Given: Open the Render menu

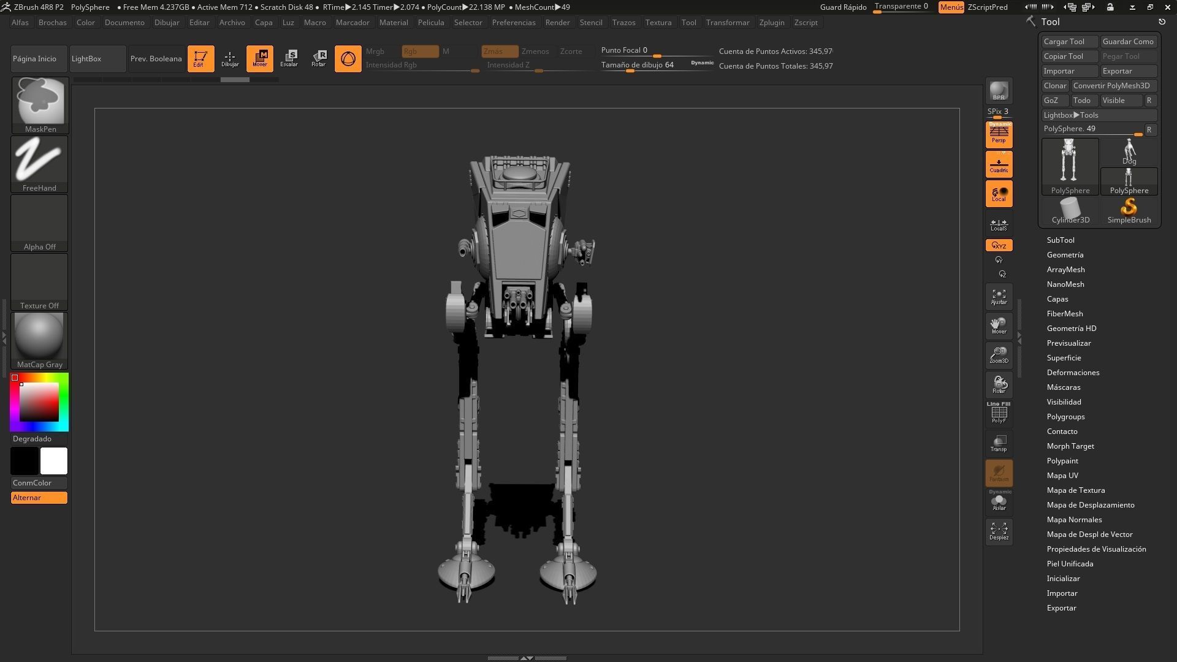Looking at the screenshot, I should (x=557, y=23).
